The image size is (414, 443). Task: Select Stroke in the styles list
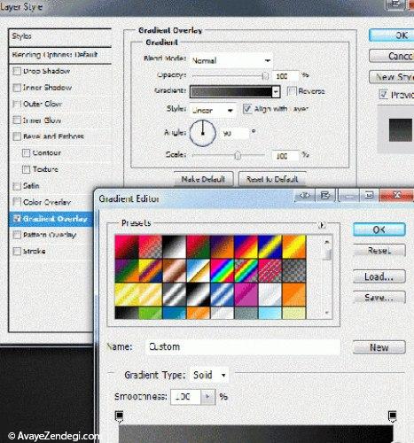coord(34,252)
